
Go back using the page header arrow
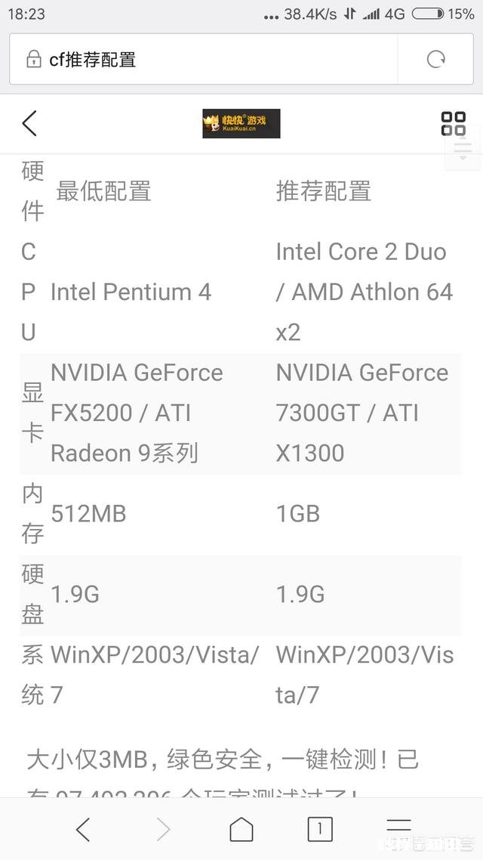coord(29,123)
